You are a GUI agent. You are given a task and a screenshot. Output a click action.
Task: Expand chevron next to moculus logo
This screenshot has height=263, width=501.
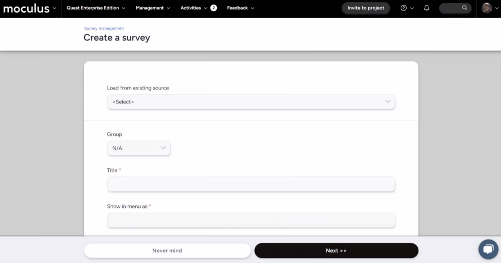tap(54, 8)
